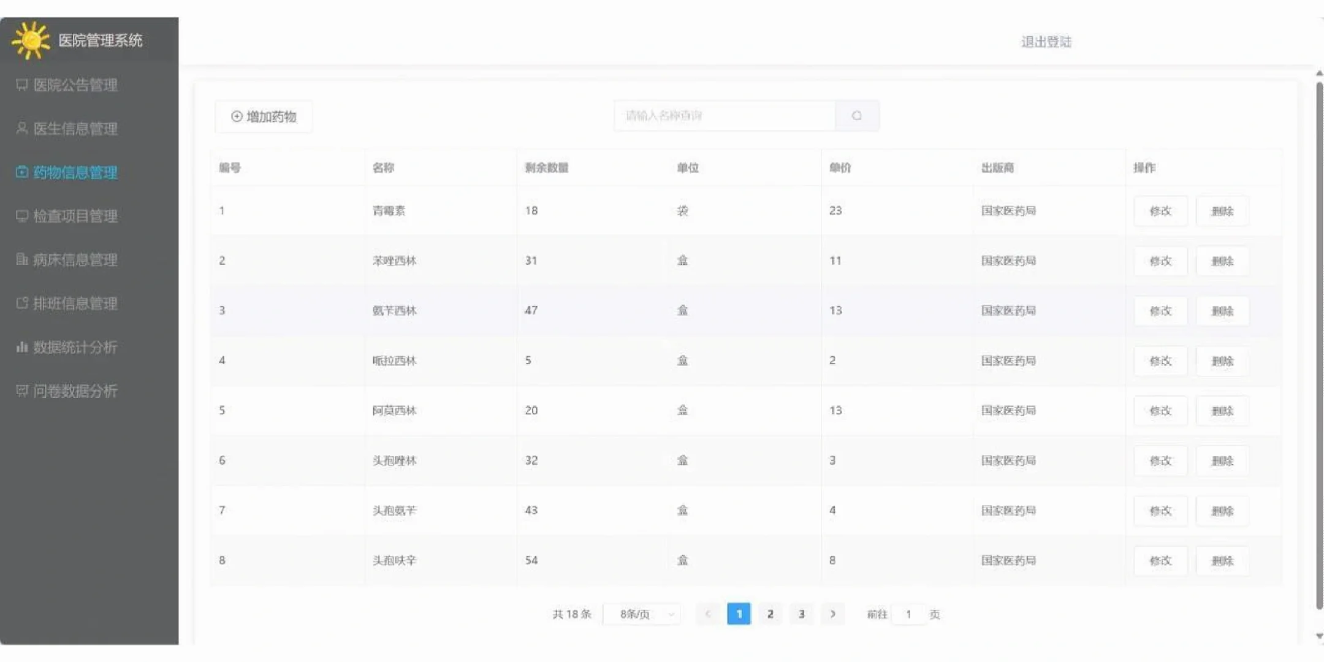Click the next page chevron arrow

pyautogui.click(x=833, y=614)
